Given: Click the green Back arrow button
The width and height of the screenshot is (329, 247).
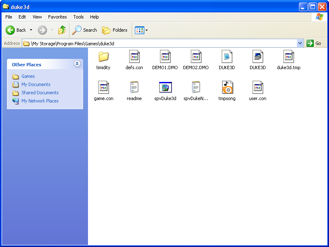Looking at the screenshot, I should click(x=10, y=30).
